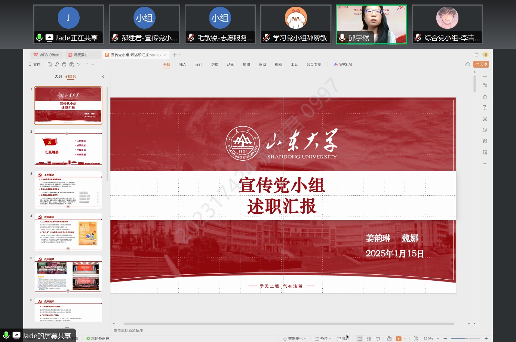516x342 pixels.
Task: Toggle the 备注 notes pane button
Action: tap(322, 339)
